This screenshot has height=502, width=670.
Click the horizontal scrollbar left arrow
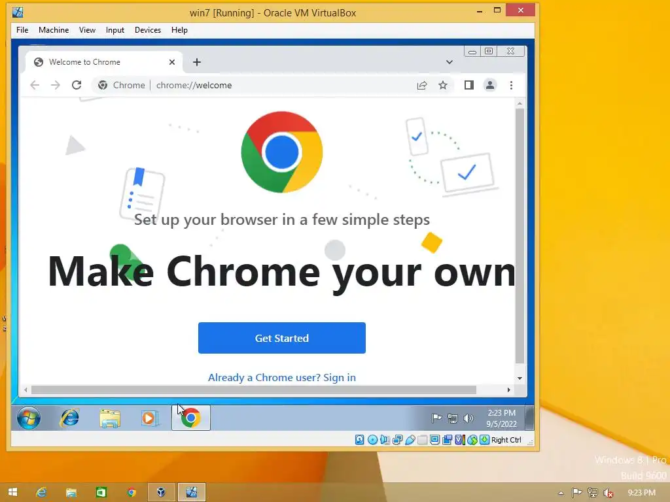[x=26, y=390]
